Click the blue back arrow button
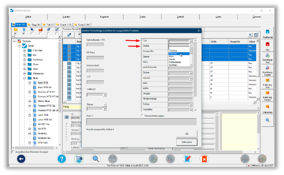Image resolution: width=284 pixels, height=175 pixels. pos(21,159)
